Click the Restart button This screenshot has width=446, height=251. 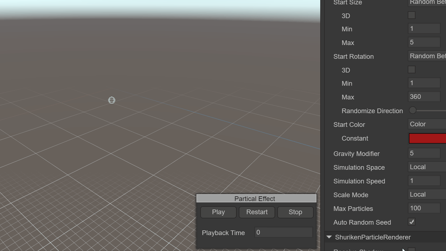point(257,212)
